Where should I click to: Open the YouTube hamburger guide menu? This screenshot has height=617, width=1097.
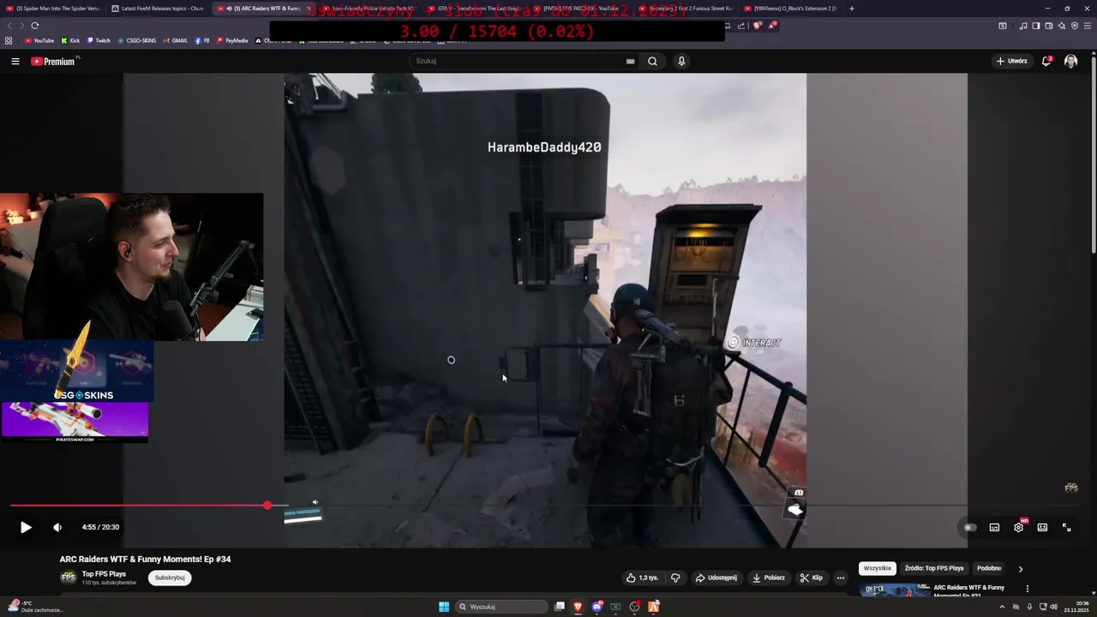pyautogui.click(x=15, y=61)
